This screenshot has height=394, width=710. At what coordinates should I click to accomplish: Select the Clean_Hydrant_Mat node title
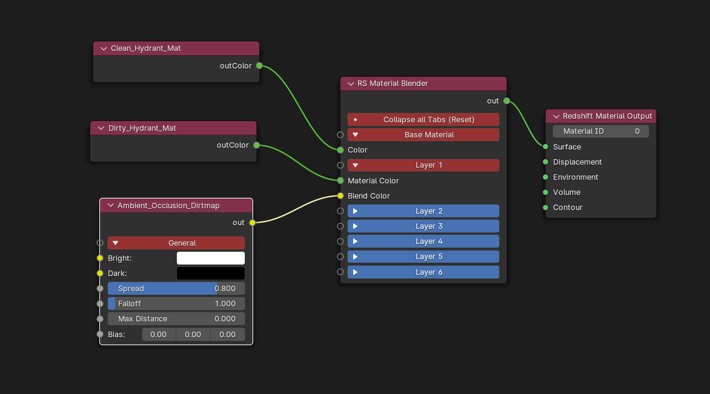pyautogui.click(x=146, y=48)
